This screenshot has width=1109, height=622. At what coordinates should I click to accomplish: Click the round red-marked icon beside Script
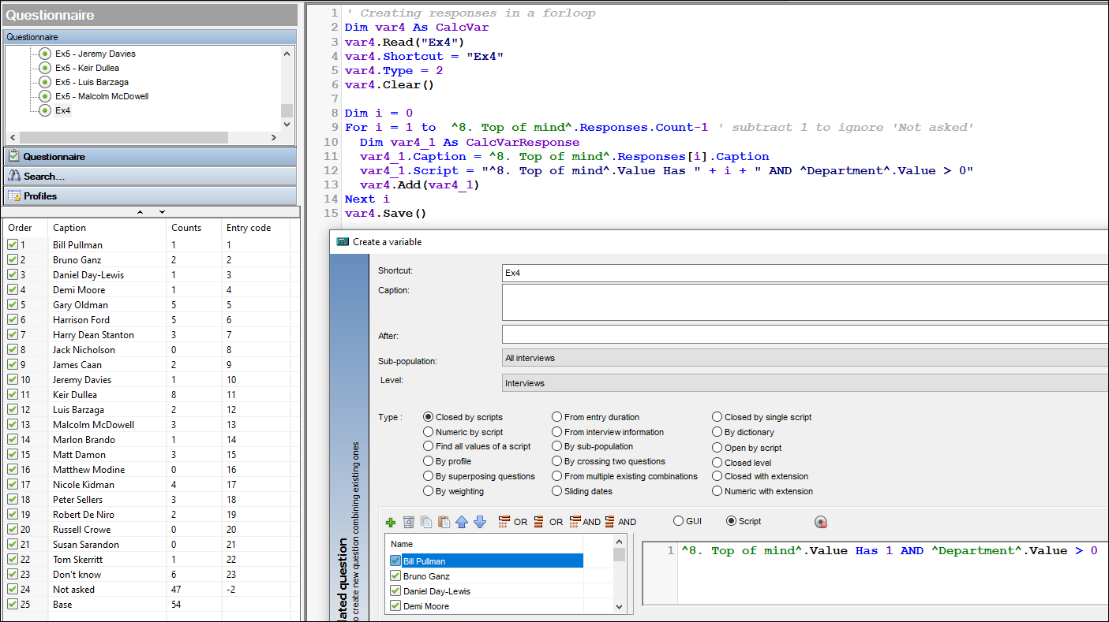point(821,522)
